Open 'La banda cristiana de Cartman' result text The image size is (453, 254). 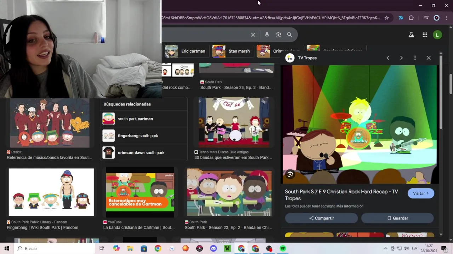coord(139,228)
